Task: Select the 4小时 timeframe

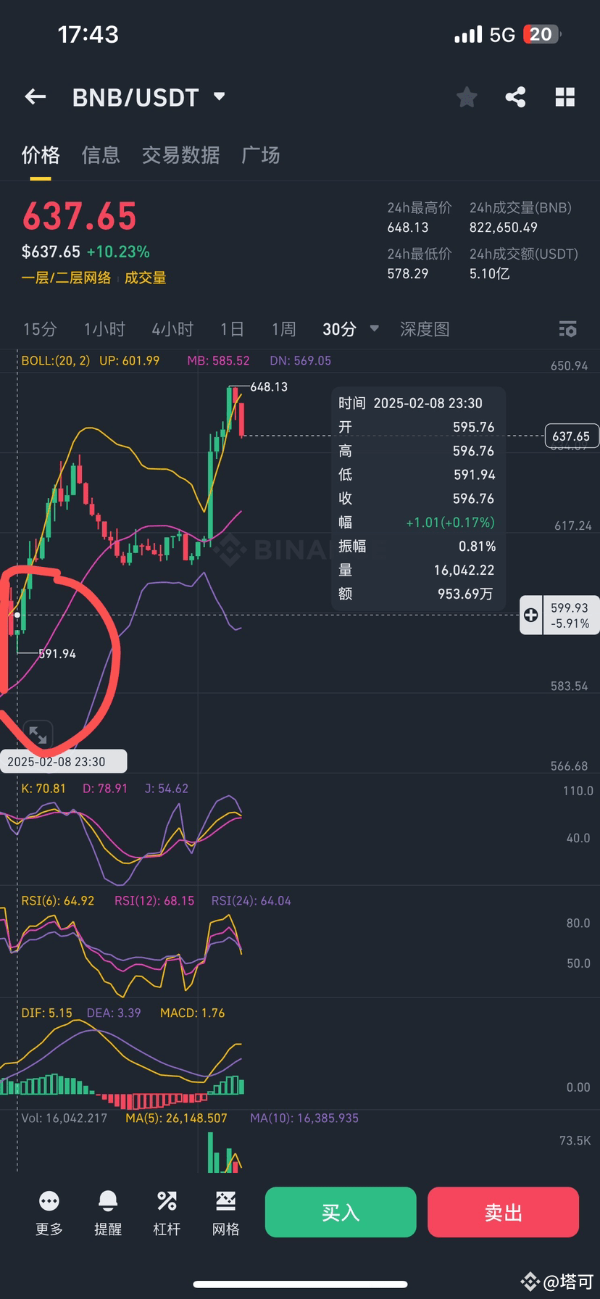Action: tap(172, 329)
